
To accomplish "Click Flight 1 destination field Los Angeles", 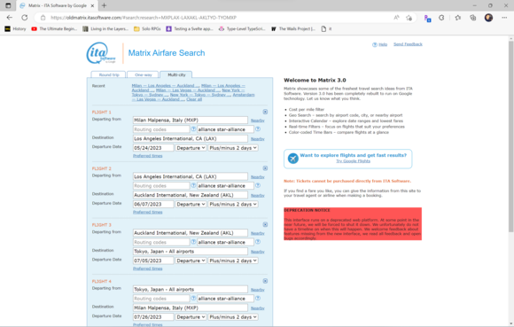I will pos(191,138).
